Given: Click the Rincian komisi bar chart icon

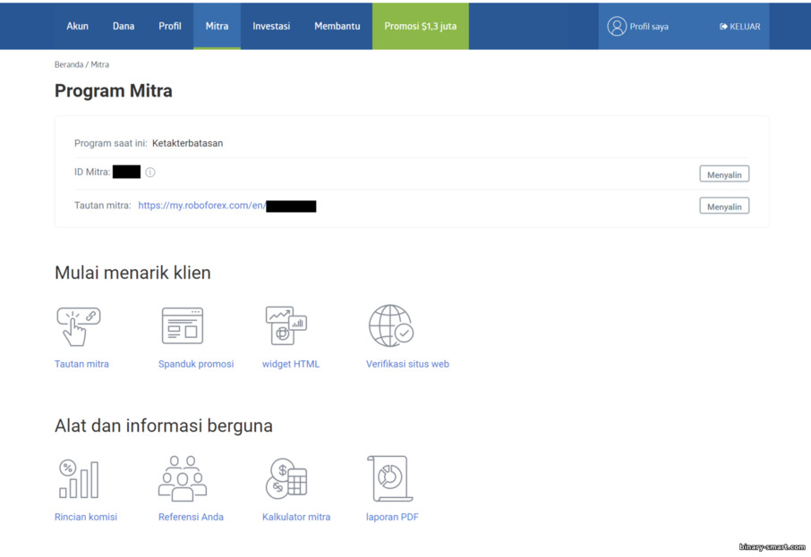Looking at the screenshot, I should click(x=79, y=479).
